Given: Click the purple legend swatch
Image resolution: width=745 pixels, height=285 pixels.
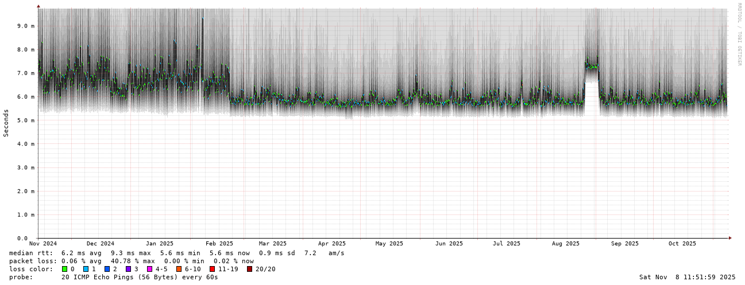Looking at the screenshot, I should point(128,269).
